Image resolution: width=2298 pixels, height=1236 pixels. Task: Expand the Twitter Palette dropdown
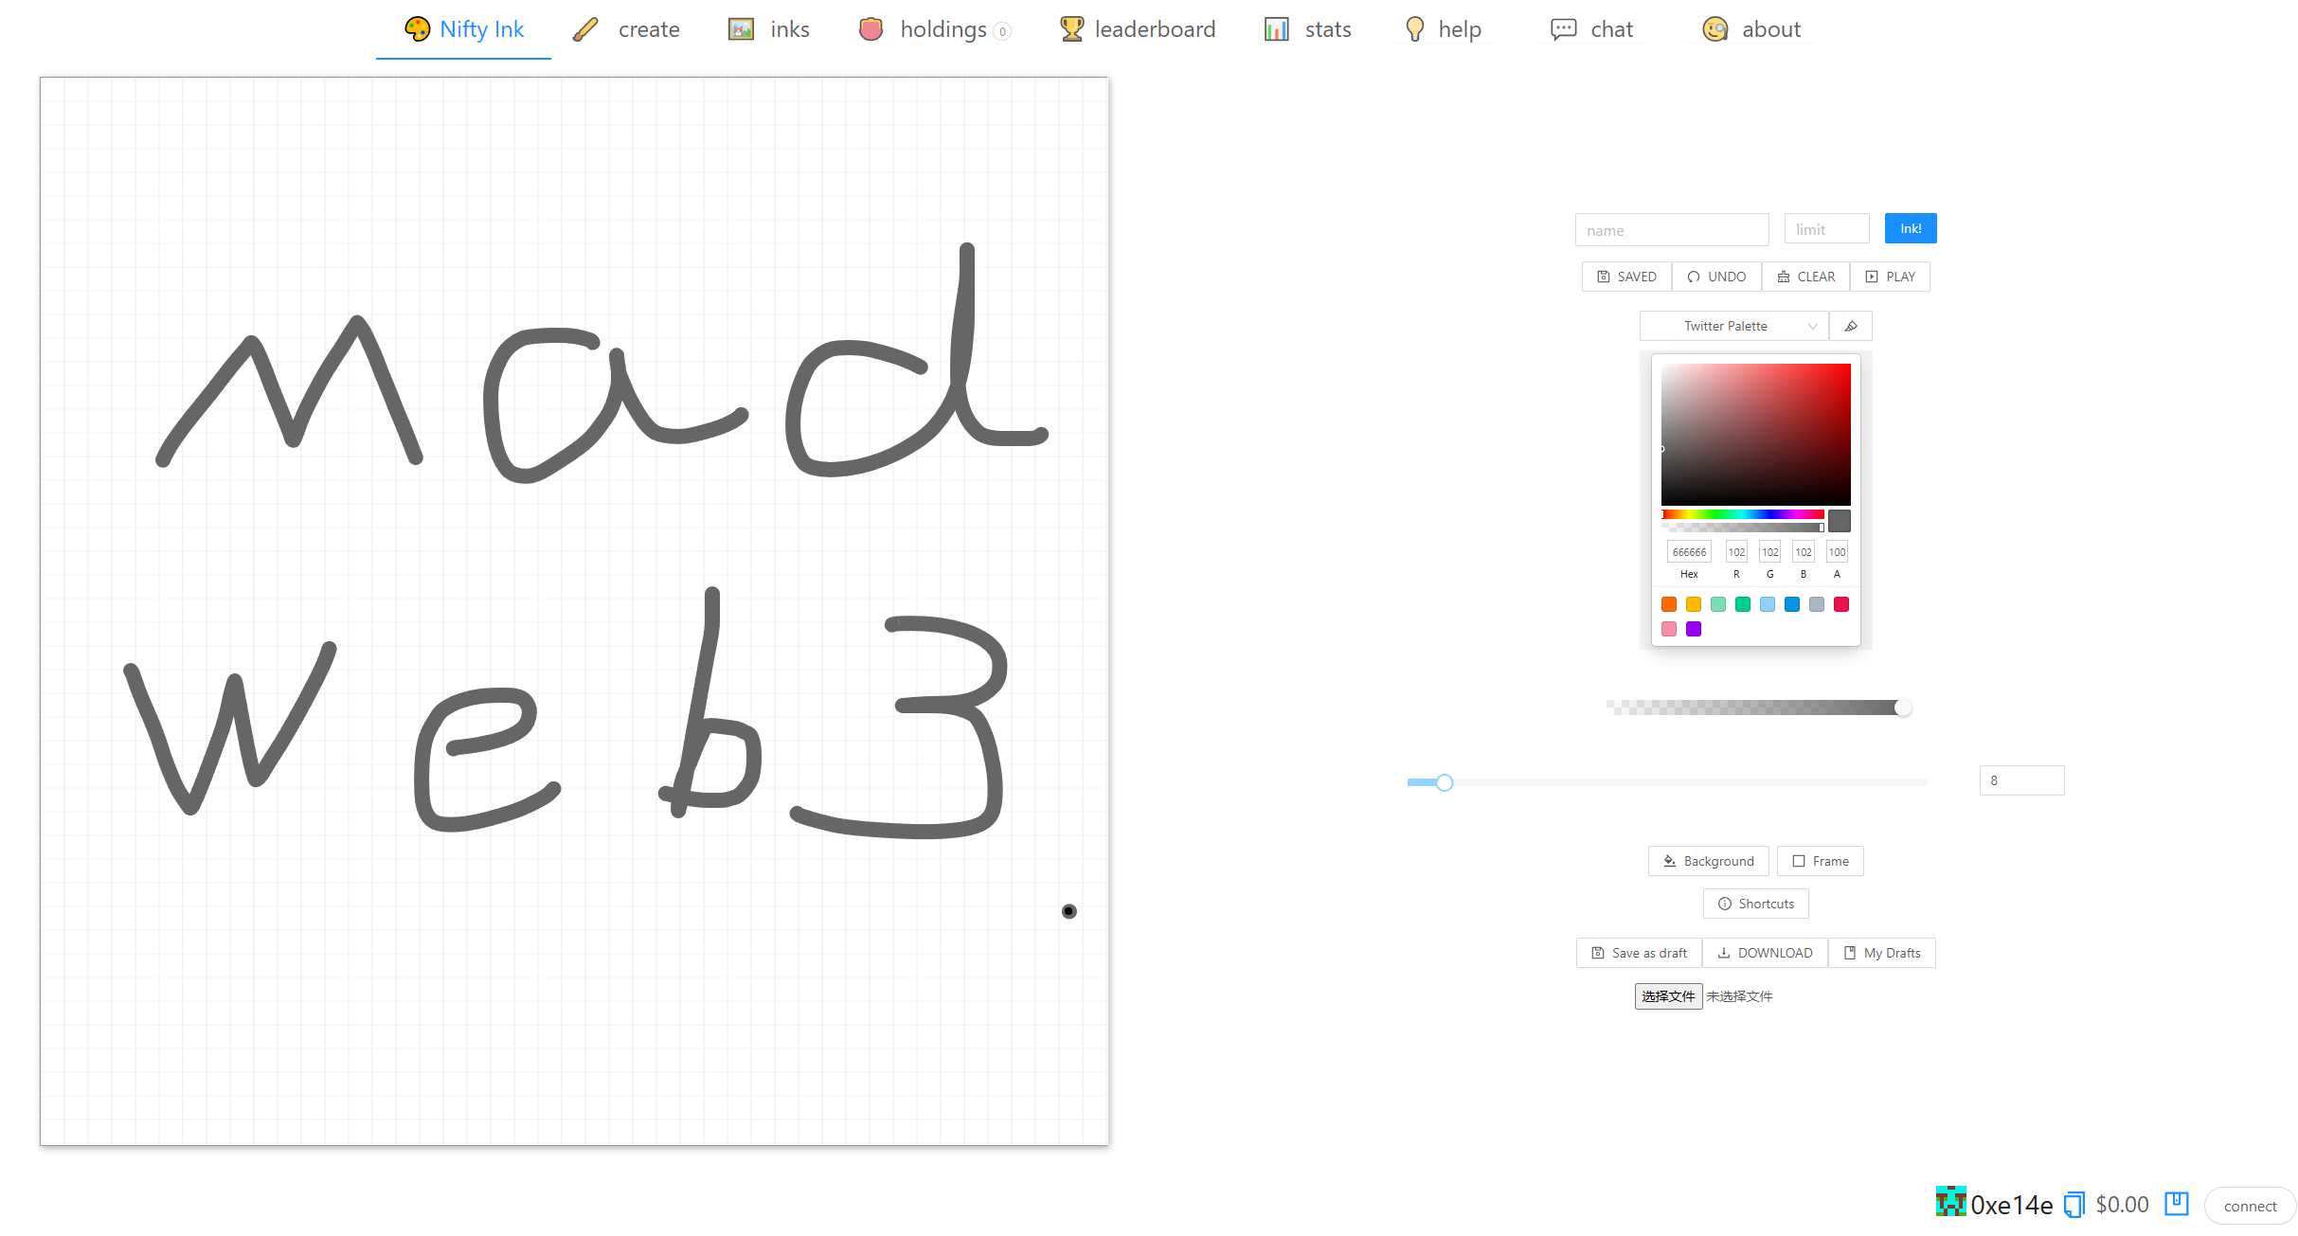[x=1733, y=326]
